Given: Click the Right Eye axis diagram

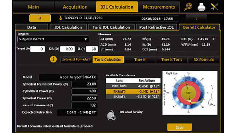Looking at the screenshot, I should pos(190,93).
